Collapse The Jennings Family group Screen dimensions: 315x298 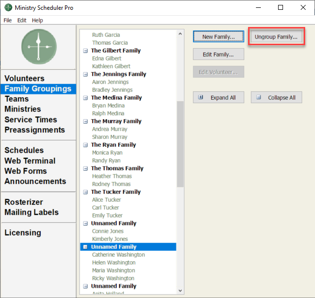[x=86, y=74]
